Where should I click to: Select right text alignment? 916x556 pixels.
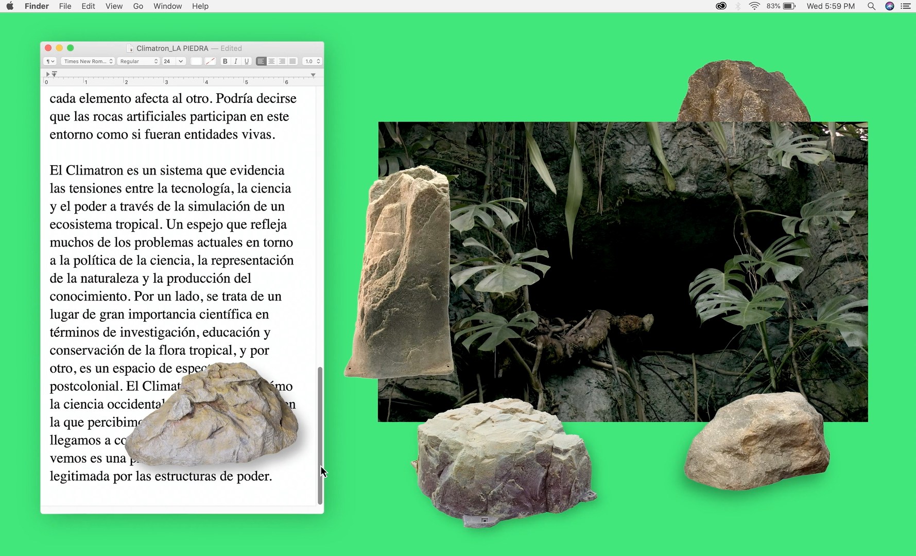[282, 61]
